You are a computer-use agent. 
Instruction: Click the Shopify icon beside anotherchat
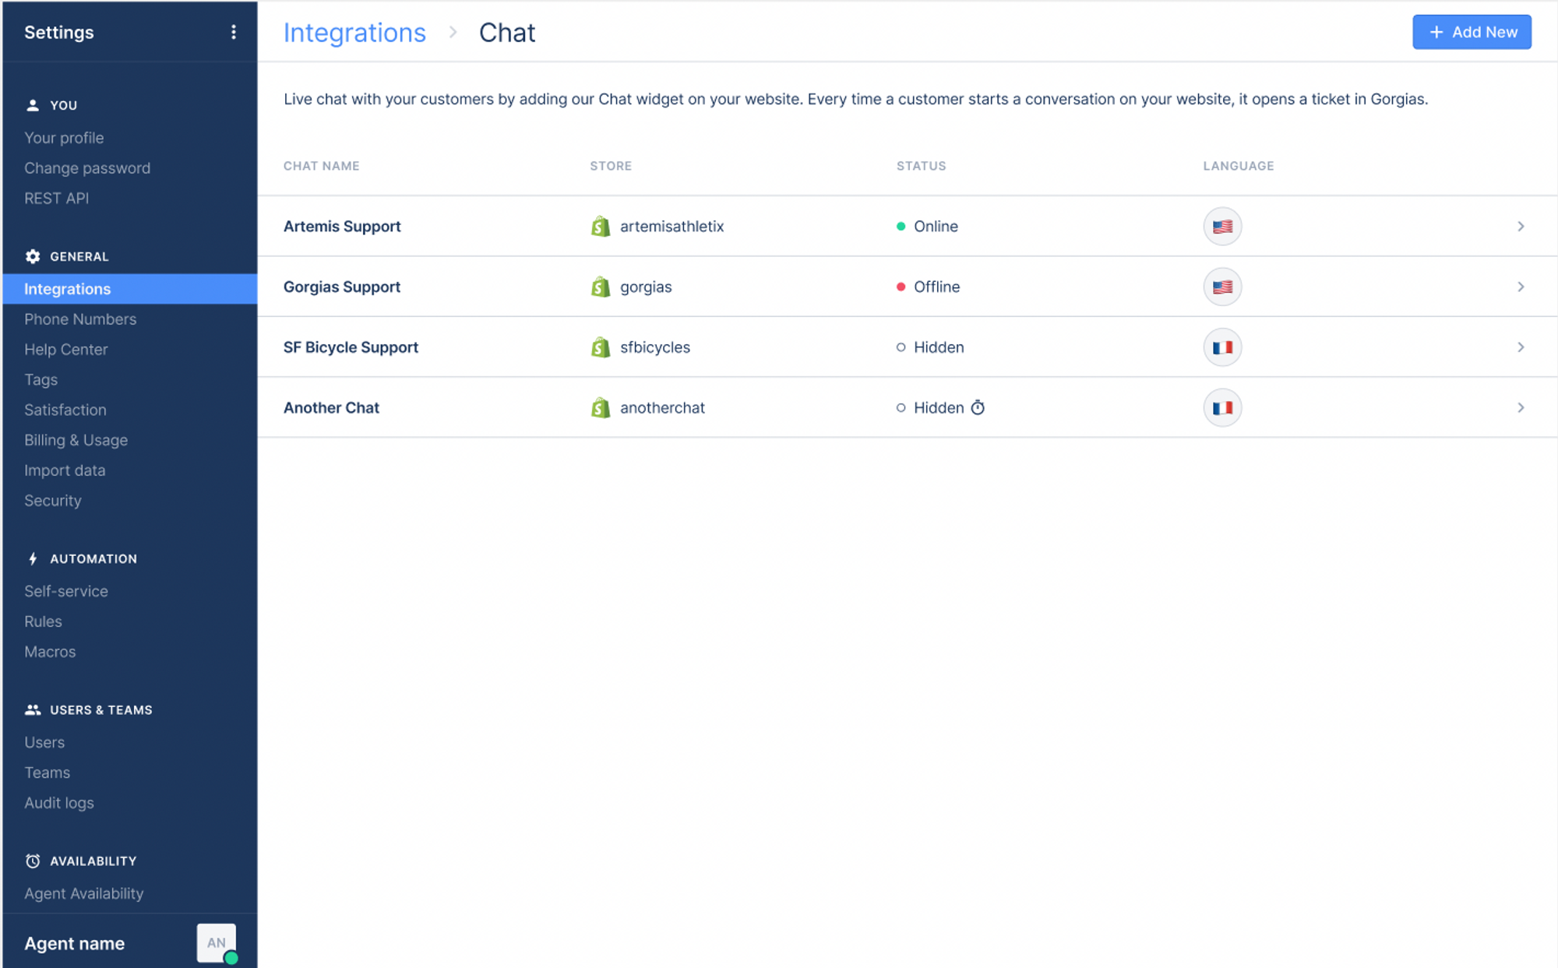[x=600, y=407]
